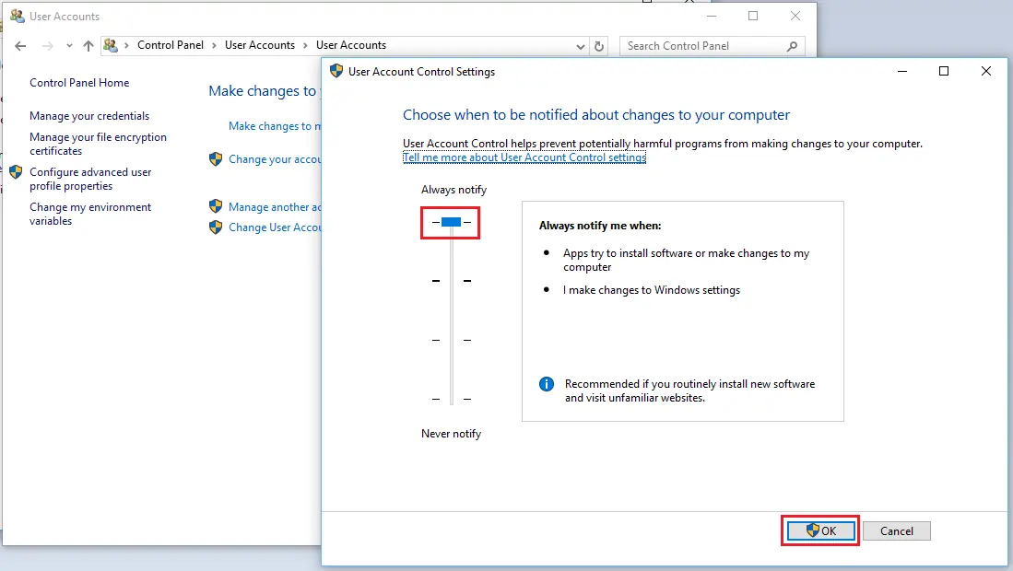Open the recent locations dropdown arrow
The width and height of the screenshot is (1013, 571).
[69, 46]
